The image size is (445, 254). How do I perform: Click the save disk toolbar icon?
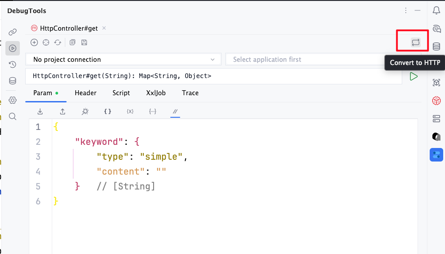pyautogui.click(x=84, y=42)
